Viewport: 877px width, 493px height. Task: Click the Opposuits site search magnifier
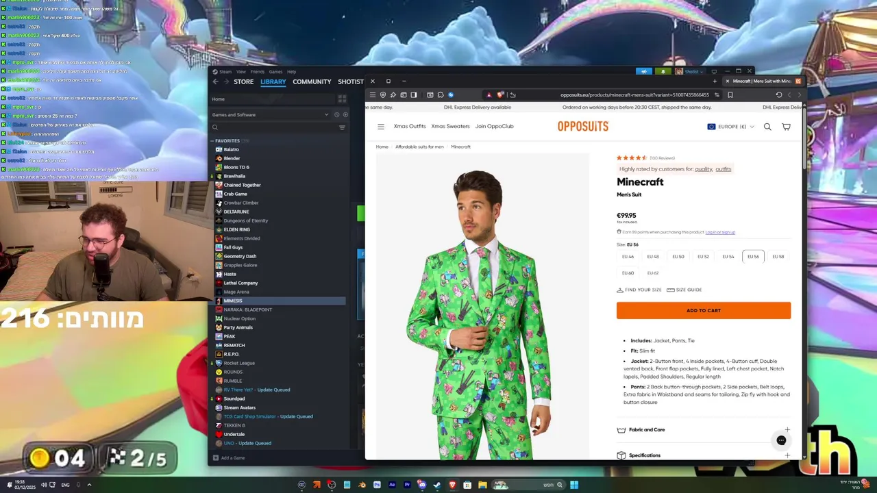(767, 127)
